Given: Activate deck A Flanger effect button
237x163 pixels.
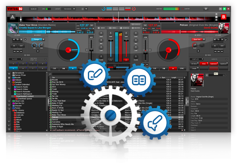Looking at the screenshot, I should tap(37, 40).
